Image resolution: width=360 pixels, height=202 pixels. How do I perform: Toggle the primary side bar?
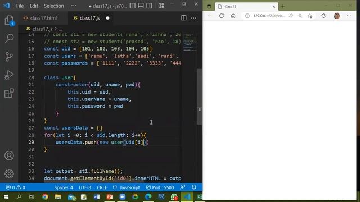point(133,6)
